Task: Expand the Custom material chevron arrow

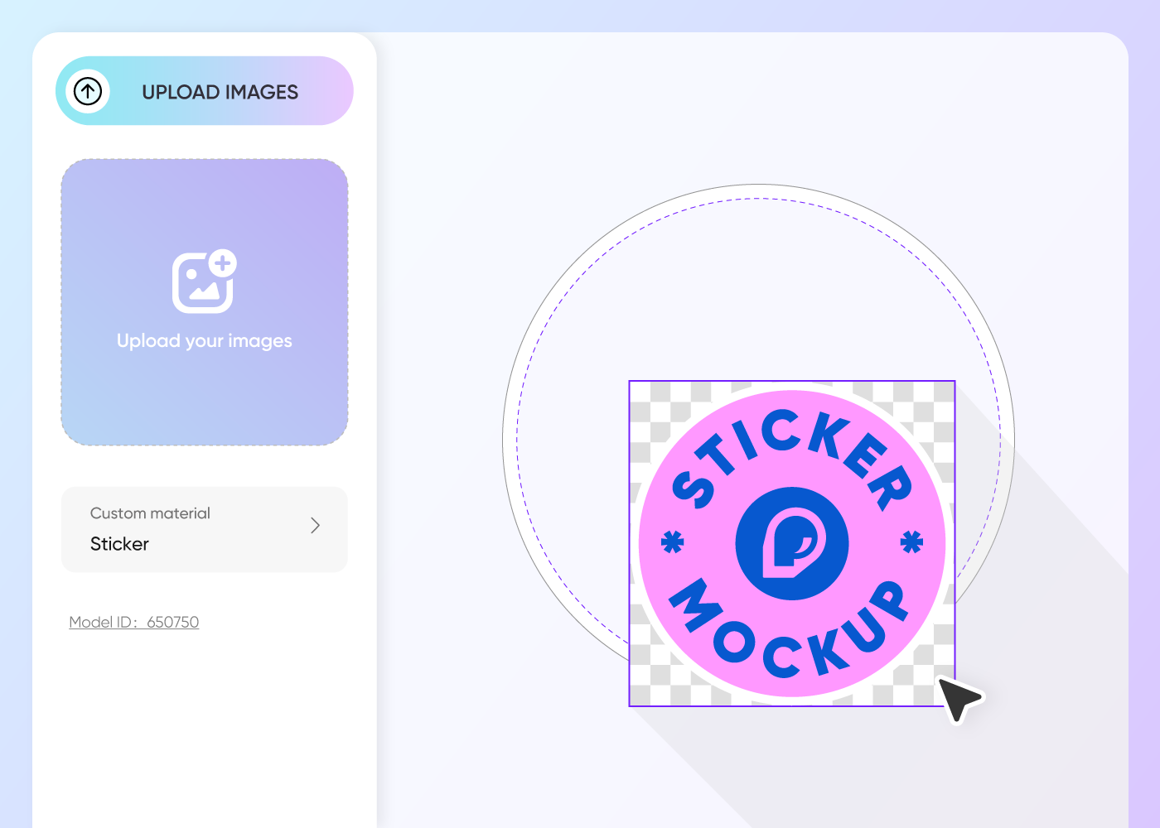Action: 315,526
